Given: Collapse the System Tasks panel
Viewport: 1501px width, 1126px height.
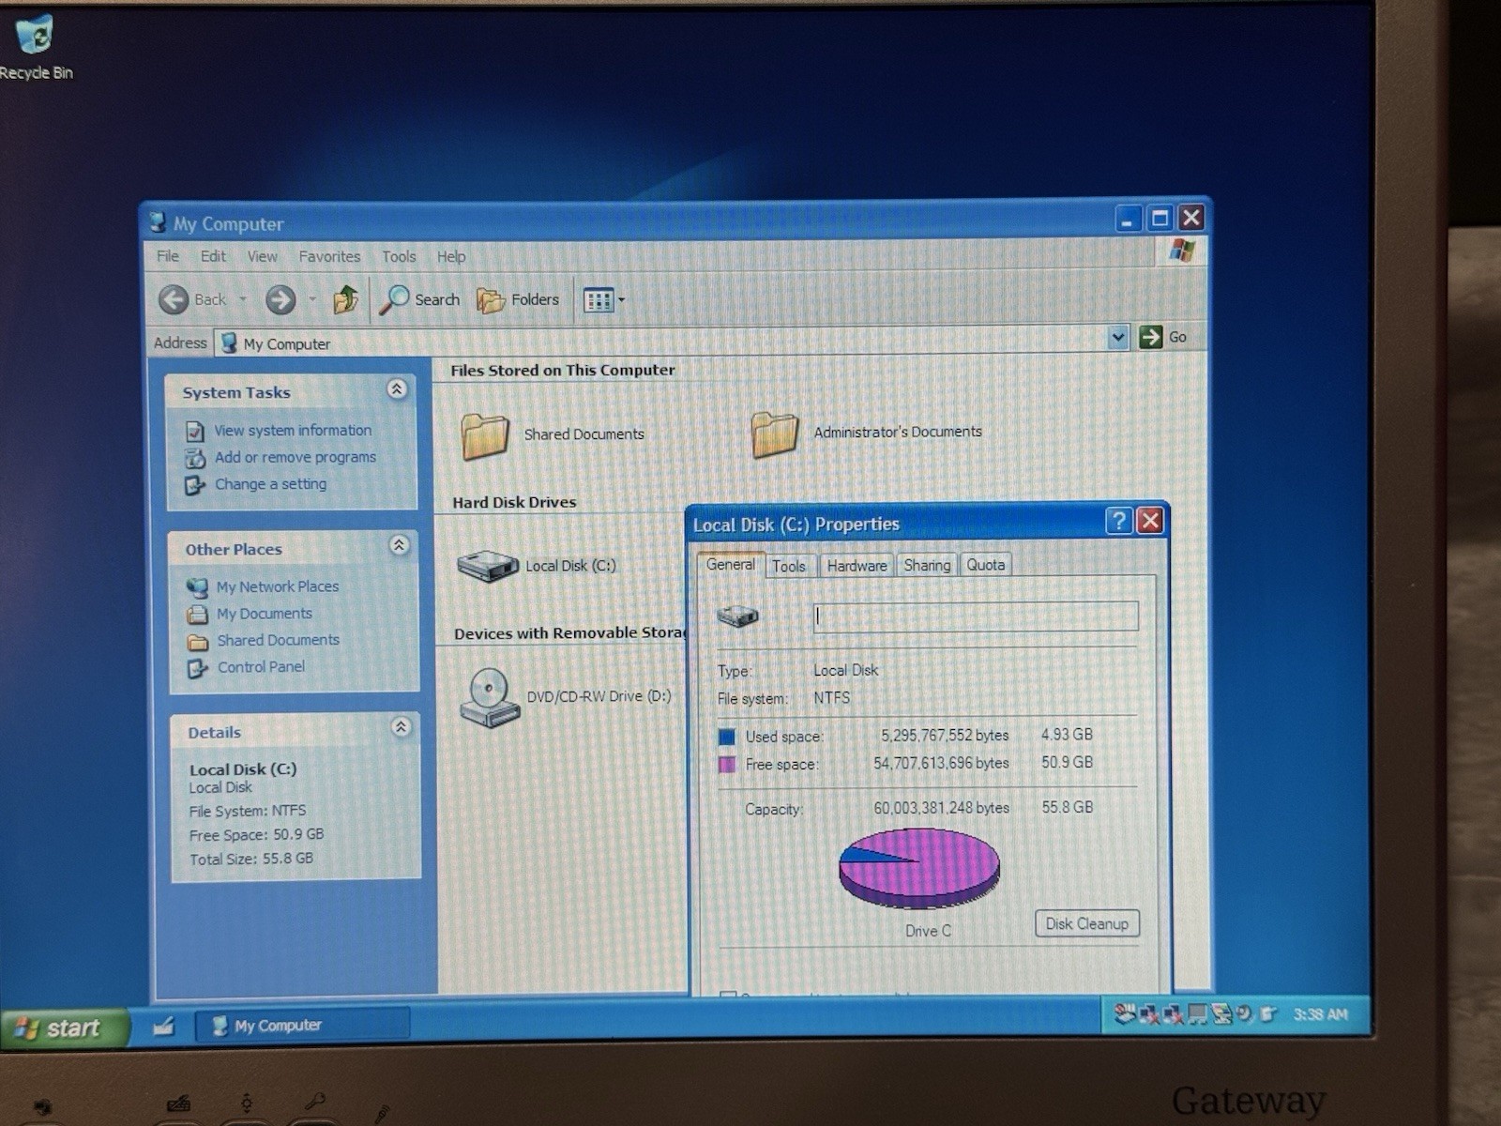Looking at the screenshot, I should [397, 388].
